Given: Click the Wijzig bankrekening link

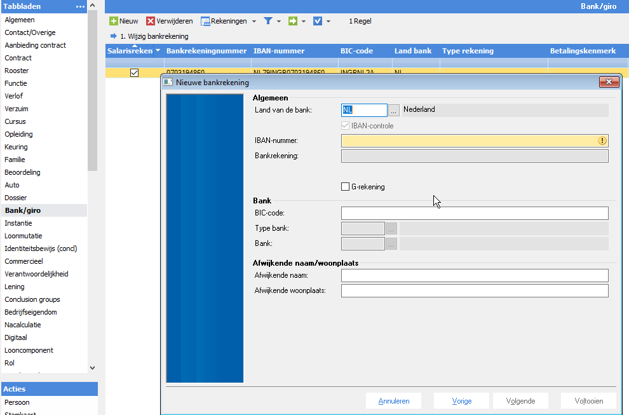Looking at the screenshot, I should (x=154, y=36).
